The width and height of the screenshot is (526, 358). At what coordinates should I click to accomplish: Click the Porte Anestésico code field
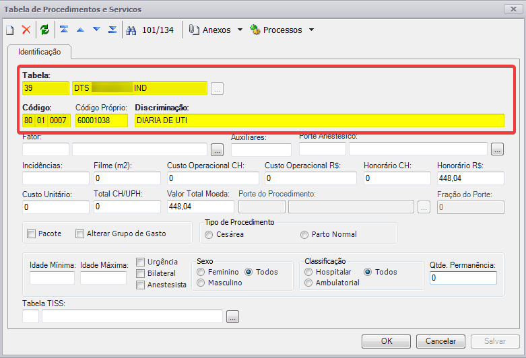pos(323,149)
